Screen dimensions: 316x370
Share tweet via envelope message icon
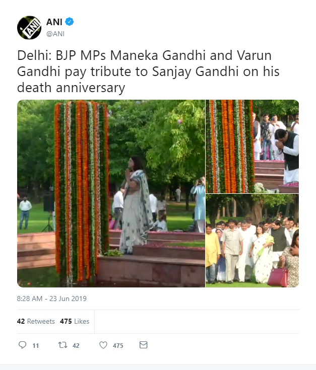143,345
